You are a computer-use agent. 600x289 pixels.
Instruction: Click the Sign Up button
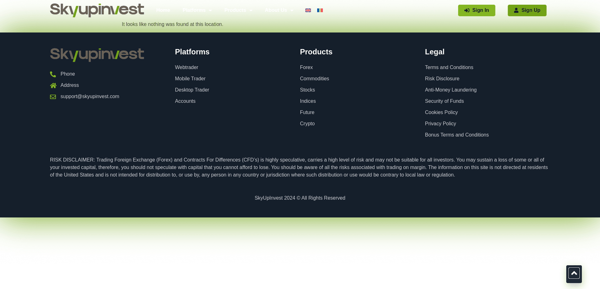coord(527,10)
